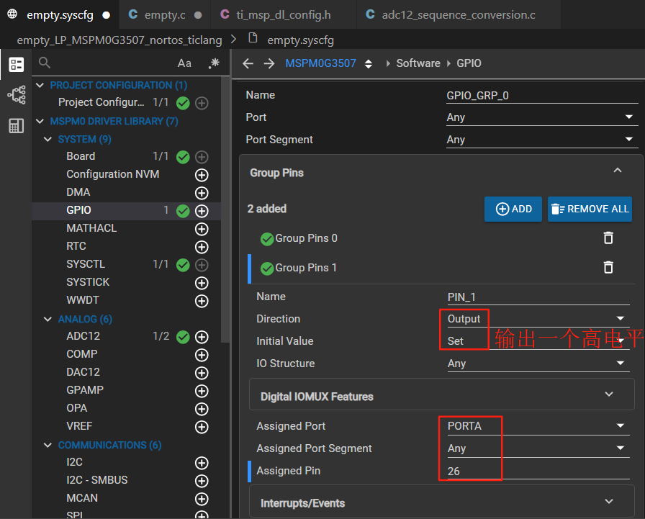Collapse the SYSTEM category

pos(48,140)
